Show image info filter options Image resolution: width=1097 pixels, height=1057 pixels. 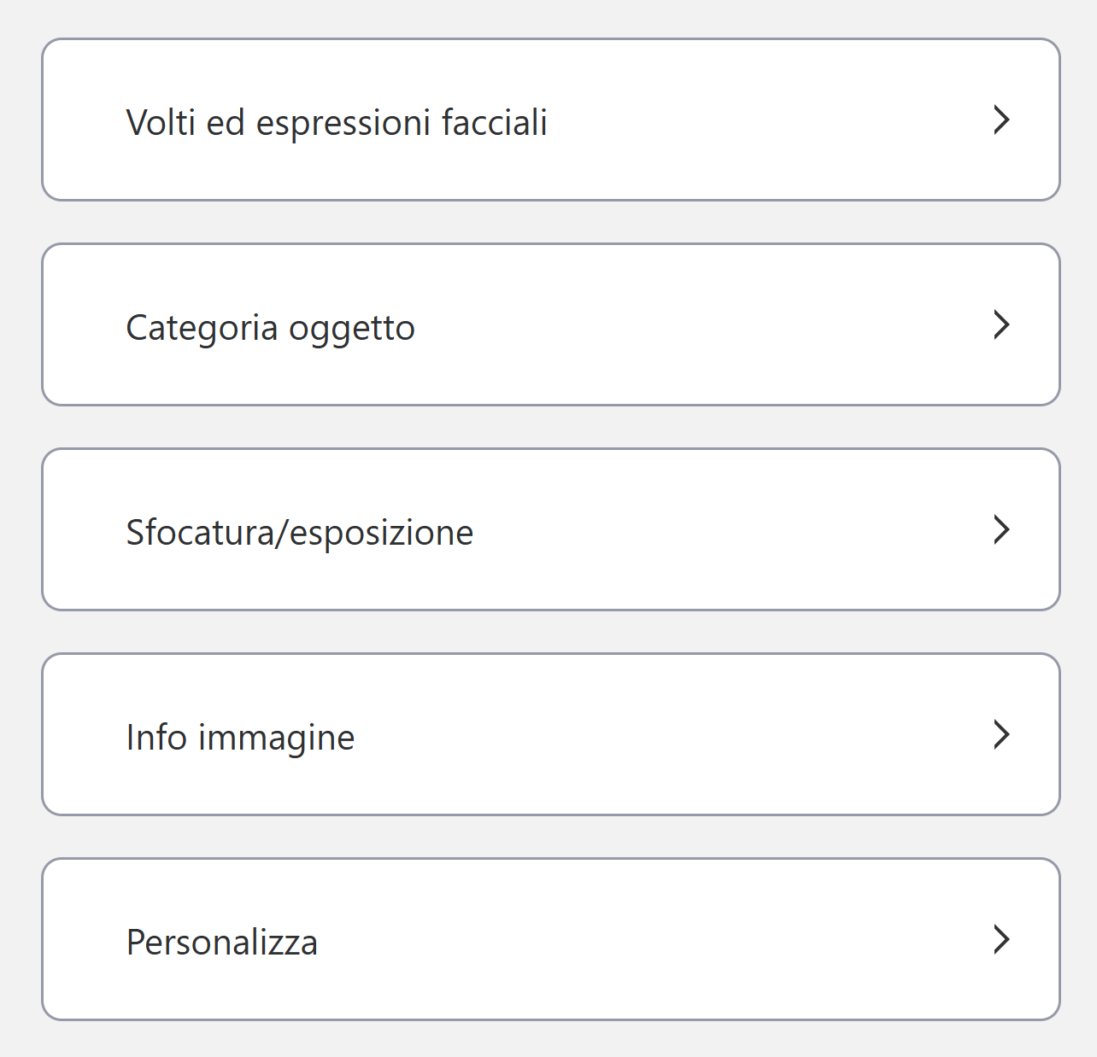coord(550,734)
